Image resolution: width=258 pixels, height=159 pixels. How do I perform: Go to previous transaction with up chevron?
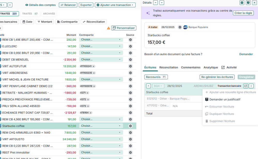(x=155, y=3)
